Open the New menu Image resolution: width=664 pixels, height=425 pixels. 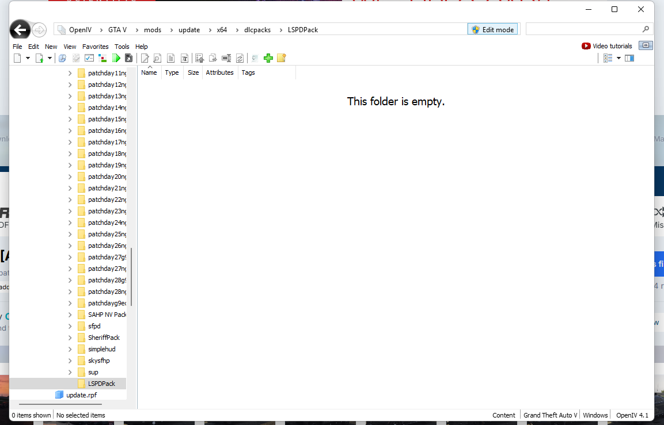pyautogui.click(x=51, y=47)
